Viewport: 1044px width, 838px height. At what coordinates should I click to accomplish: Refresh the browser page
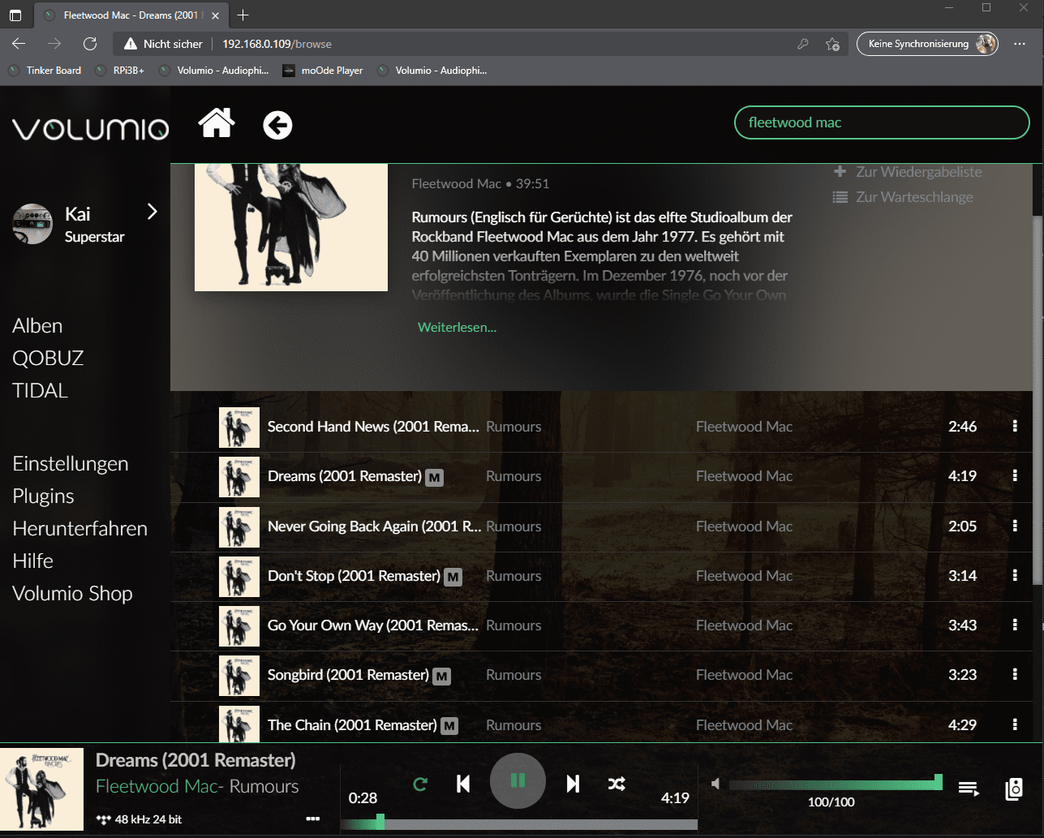[90, 44]
